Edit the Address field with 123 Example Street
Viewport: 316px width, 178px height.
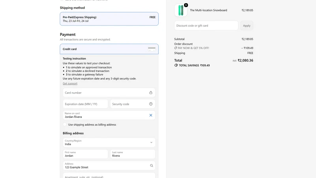click(109, 165)
